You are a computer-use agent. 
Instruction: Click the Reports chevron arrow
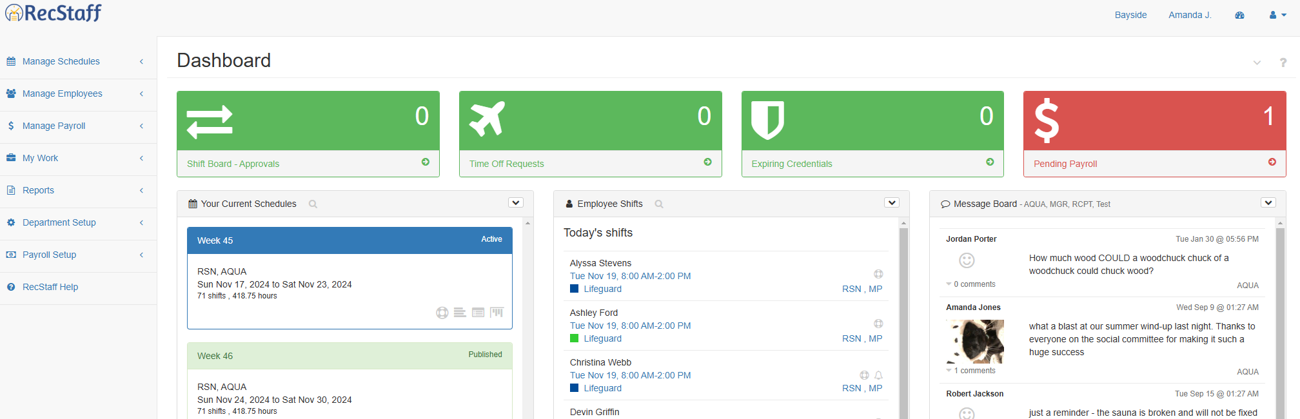click(141, 190)
